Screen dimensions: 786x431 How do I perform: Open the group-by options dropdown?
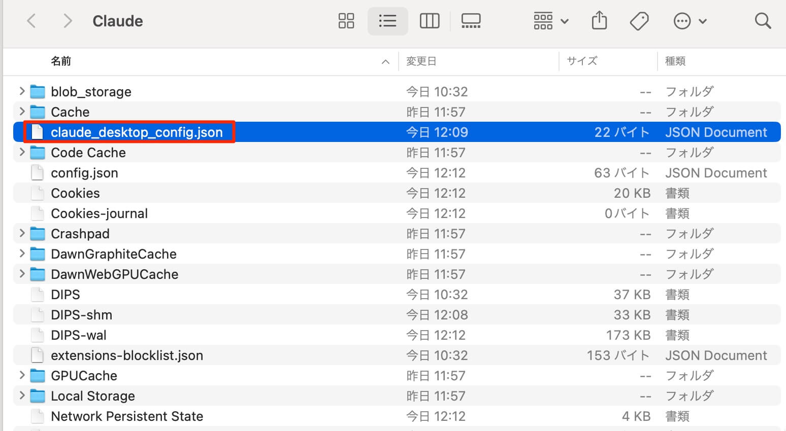pos(550,21)
